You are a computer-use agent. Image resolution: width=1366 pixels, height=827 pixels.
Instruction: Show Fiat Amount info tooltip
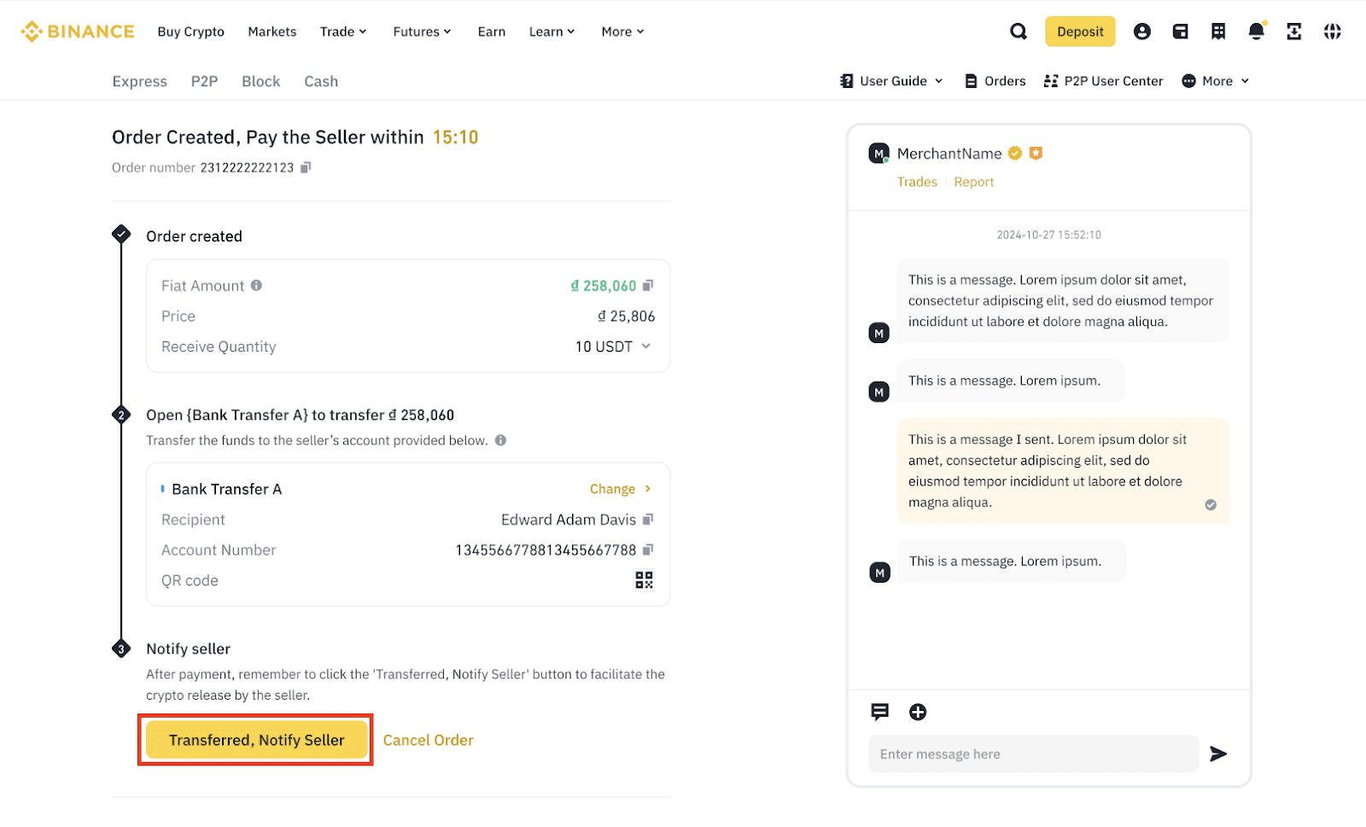pos(256,286)
